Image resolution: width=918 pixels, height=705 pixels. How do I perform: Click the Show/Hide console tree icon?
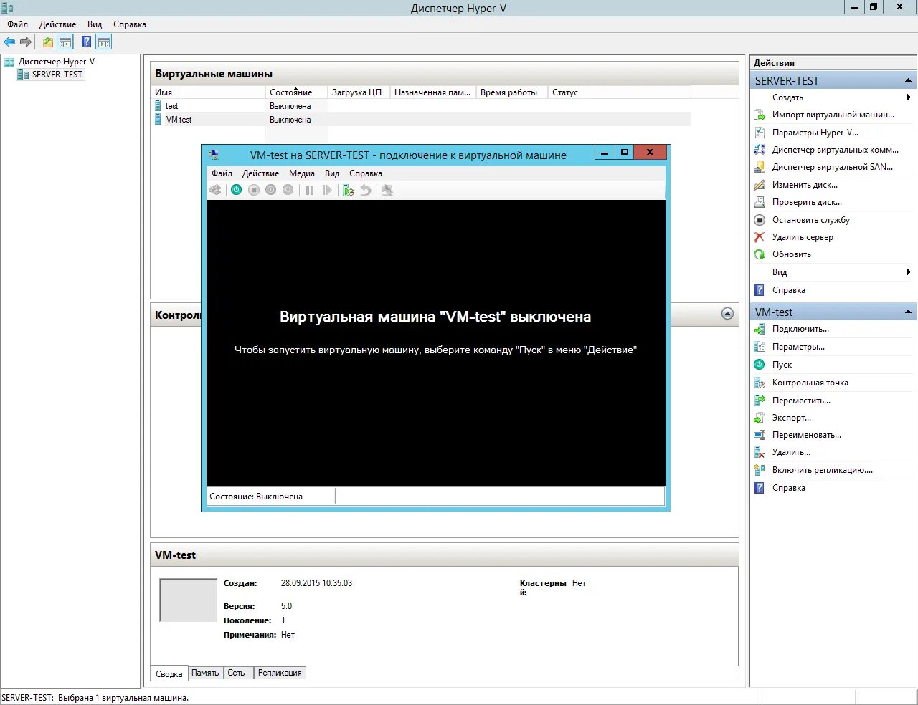click(x=65, y=42)
